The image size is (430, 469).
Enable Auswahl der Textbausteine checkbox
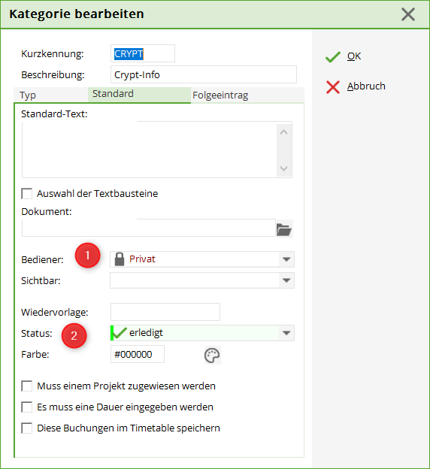coord(27,193)
